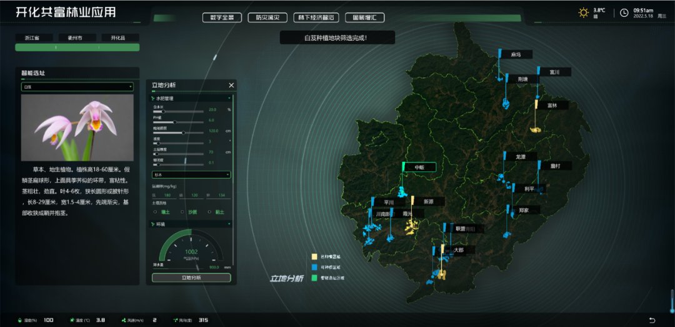This screenshot has height=327, width=675.
Task: Select the 龙潭 flag marker on map
Action: pyautogui.click(x=505, y=156)
